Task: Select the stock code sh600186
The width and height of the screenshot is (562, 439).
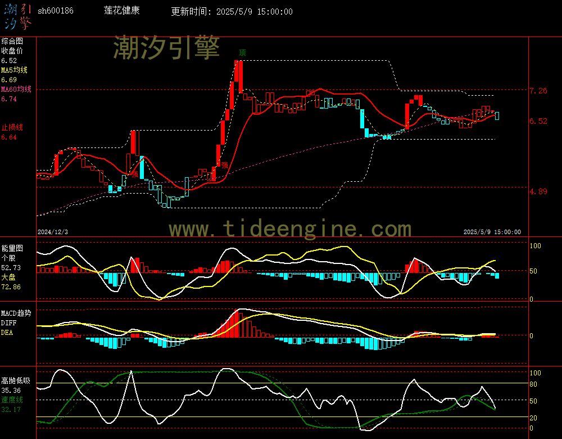Action: pos(56,11)
